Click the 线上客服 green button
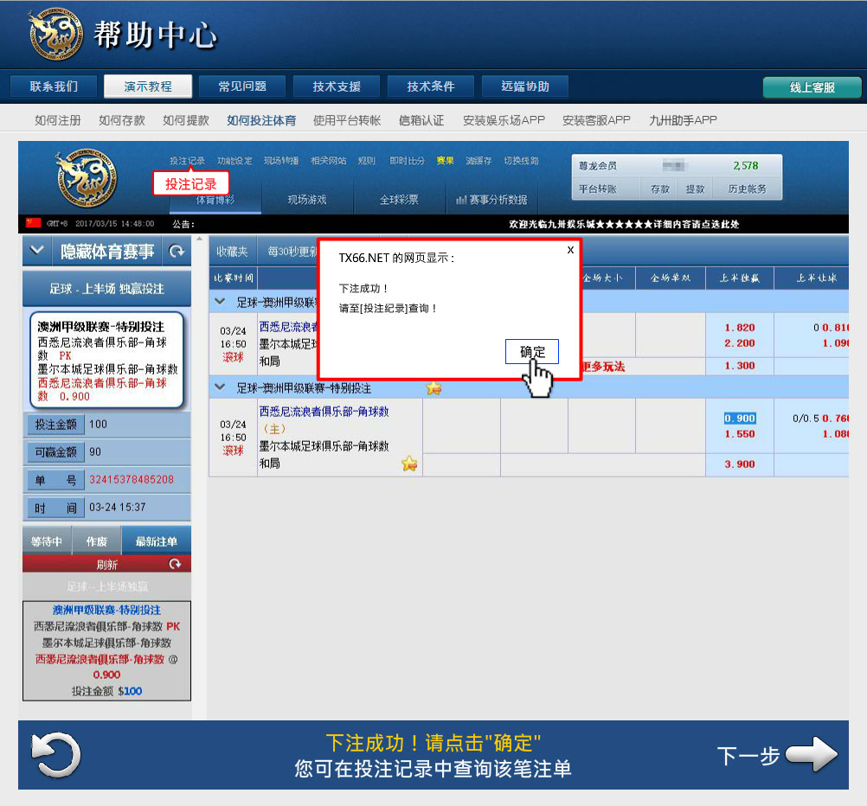 point(812,87)
